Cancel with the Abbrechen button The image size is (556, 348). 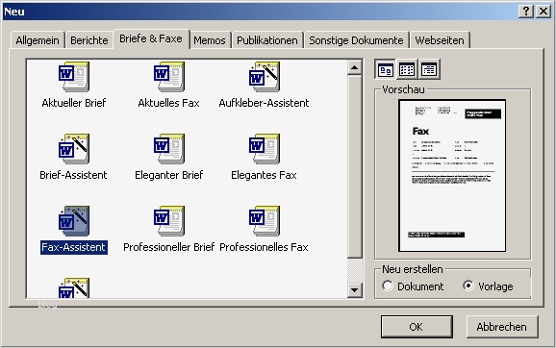(x=502, y=327)
